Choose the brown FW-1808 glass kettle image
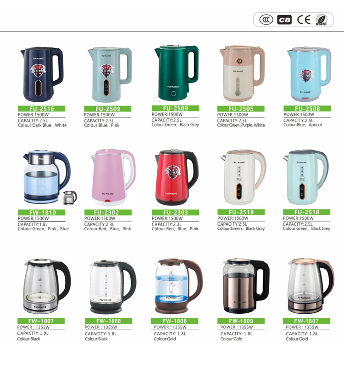Screen dimensions: 344x367 pyautogui.click(x=178, y=286)
